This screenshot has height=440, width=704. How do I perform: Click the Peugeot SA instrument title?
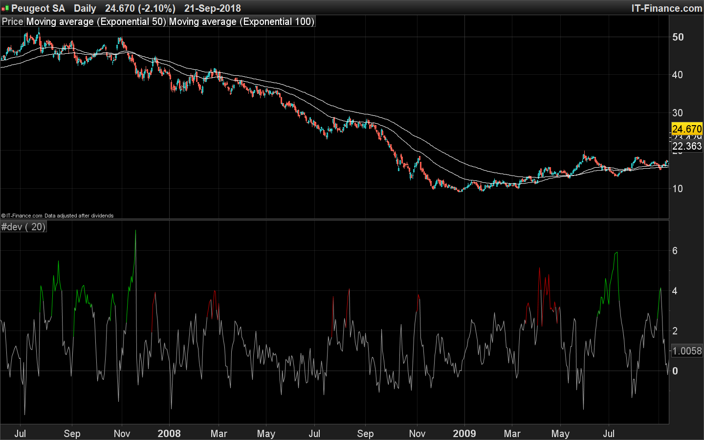[x=38, y=8]
